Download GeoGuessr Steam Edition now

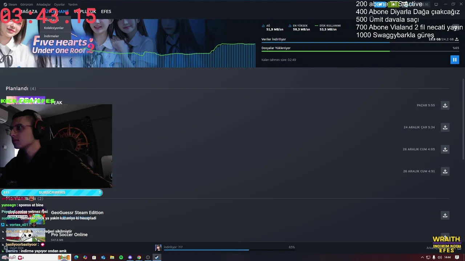pyautogui.click(x=445, y=215)
